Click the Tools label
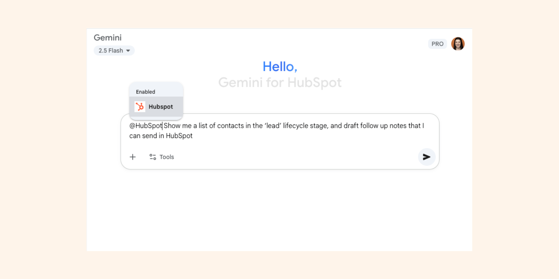Viewport: 559px width, 279px height. tap(167, 157)
